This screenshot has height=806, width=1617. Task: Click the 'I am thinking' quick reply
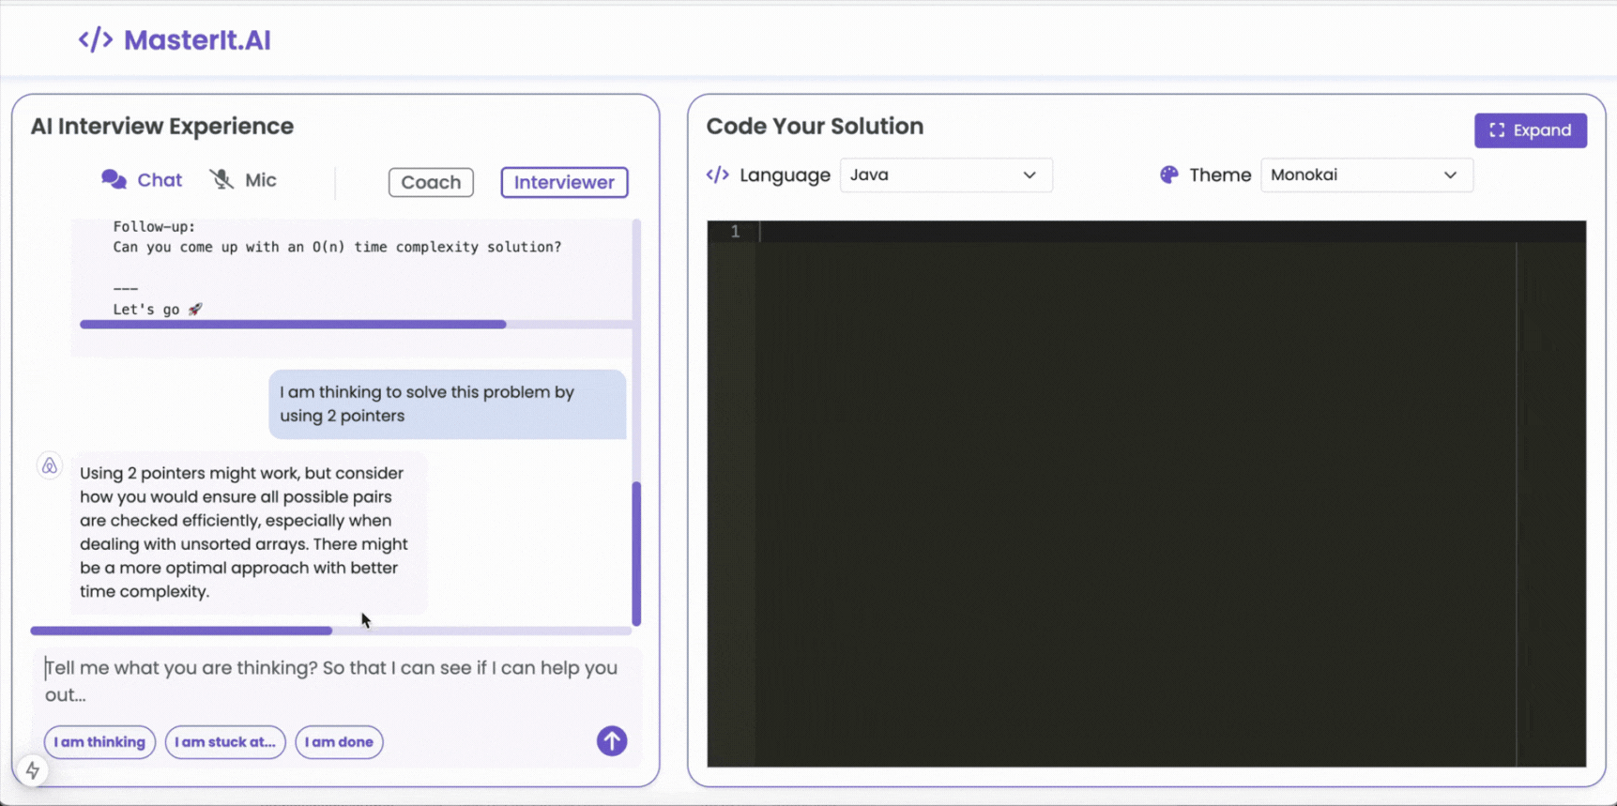tap(99, 742)
